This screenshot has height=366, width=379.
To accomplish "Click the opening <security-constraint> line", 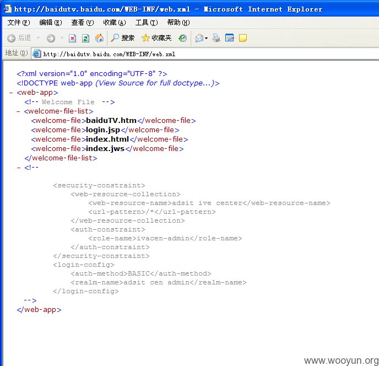I will [x=99, y=185].
